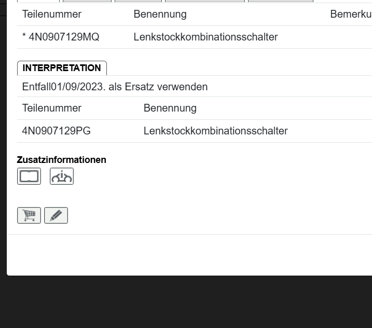Open the frame-shaped additional info icon
Screen dimensions: 372x328
(x=29, y=176)
